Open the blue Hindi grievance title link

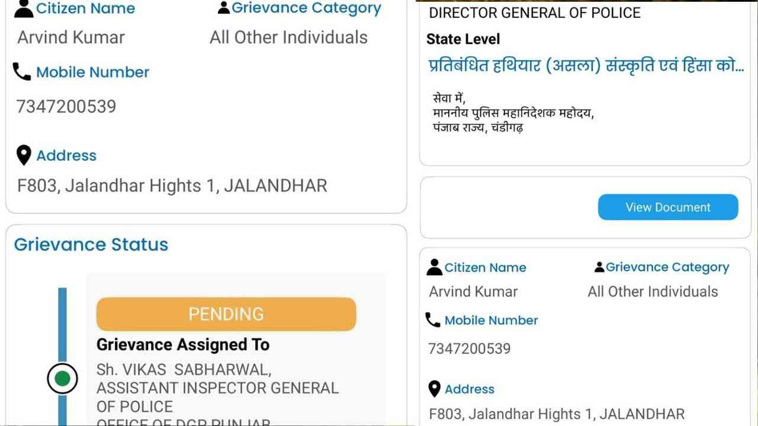(x=586, y=66)
